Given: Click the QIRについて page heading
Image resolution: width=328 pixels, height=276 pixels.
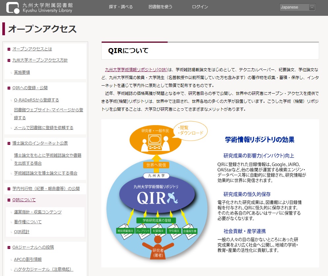Looking at the screenshot, I should point(128,50).
